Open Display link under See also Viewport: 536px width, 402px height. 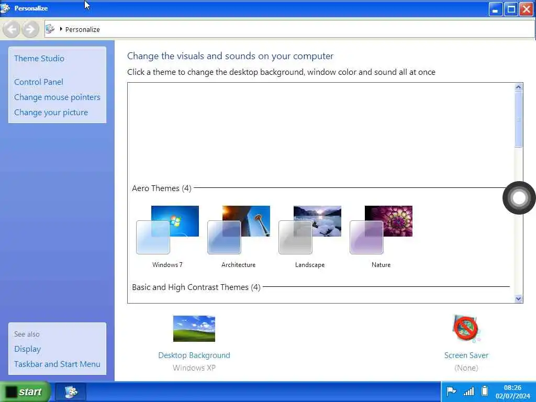(x=27, y=349)
